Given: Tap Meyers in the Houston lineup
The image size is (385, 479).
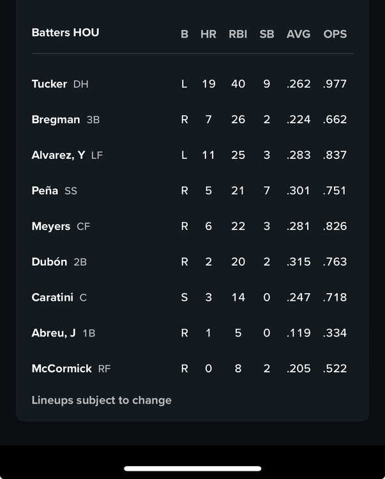Looking at the screenshot, I should [x=51, y=226].
